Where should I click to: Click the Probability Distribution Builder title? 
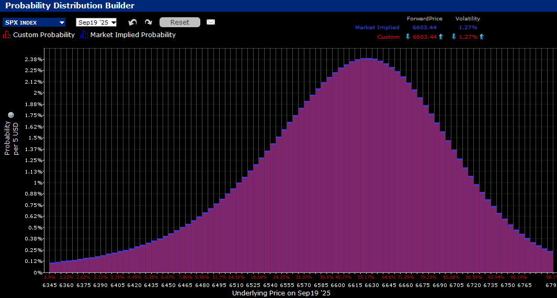70,5
